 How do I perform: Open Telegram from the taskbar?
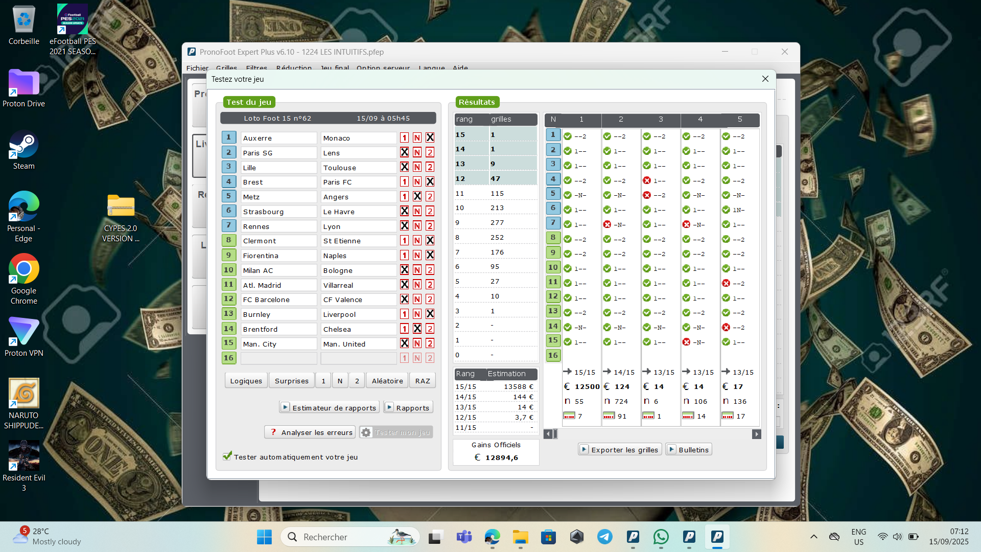tap(605, 537)
